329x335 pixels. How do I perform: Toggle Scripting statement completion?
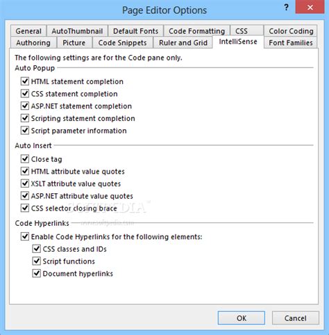click(25, 118)
